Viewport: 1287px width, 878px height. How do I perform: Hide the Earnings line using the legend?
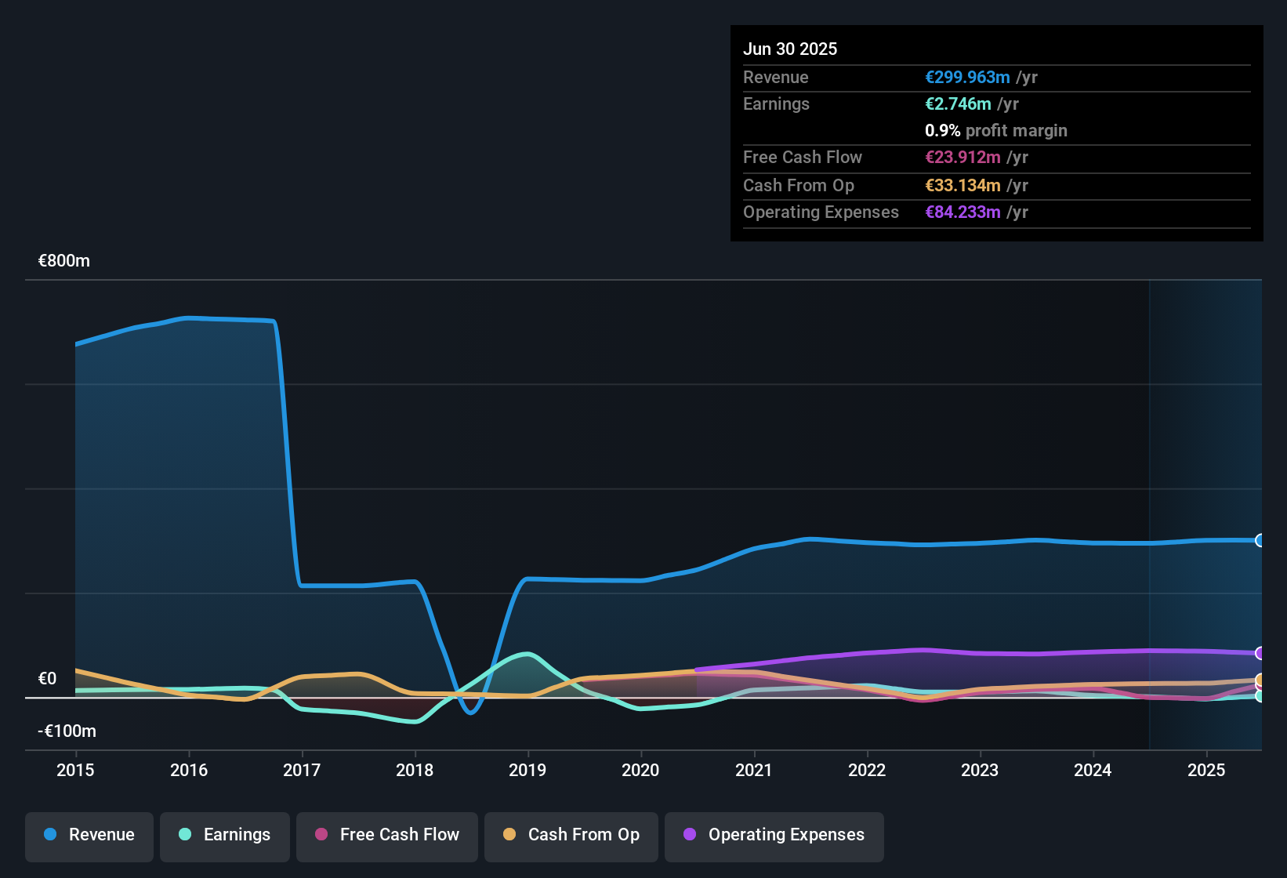point(225,835)
